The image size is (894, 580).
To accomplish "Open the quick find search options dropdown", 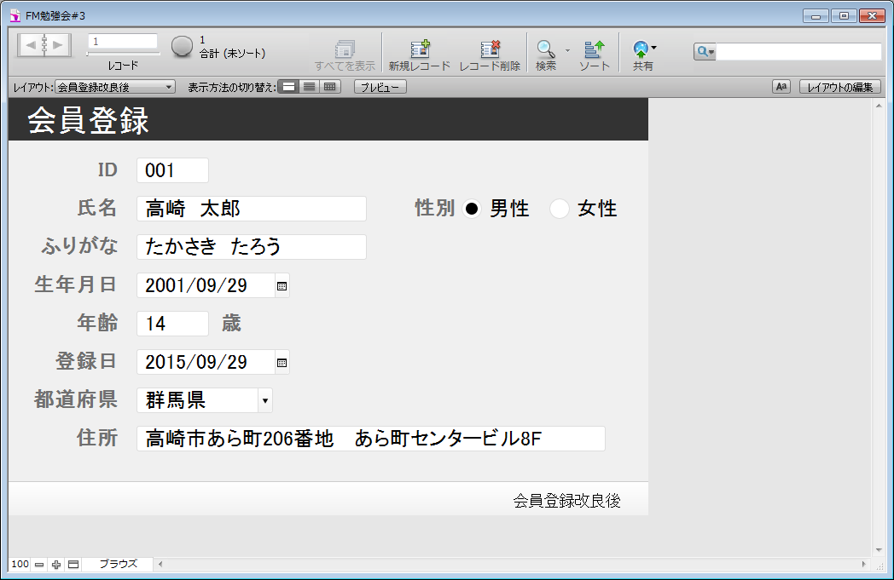I will 705,52.
